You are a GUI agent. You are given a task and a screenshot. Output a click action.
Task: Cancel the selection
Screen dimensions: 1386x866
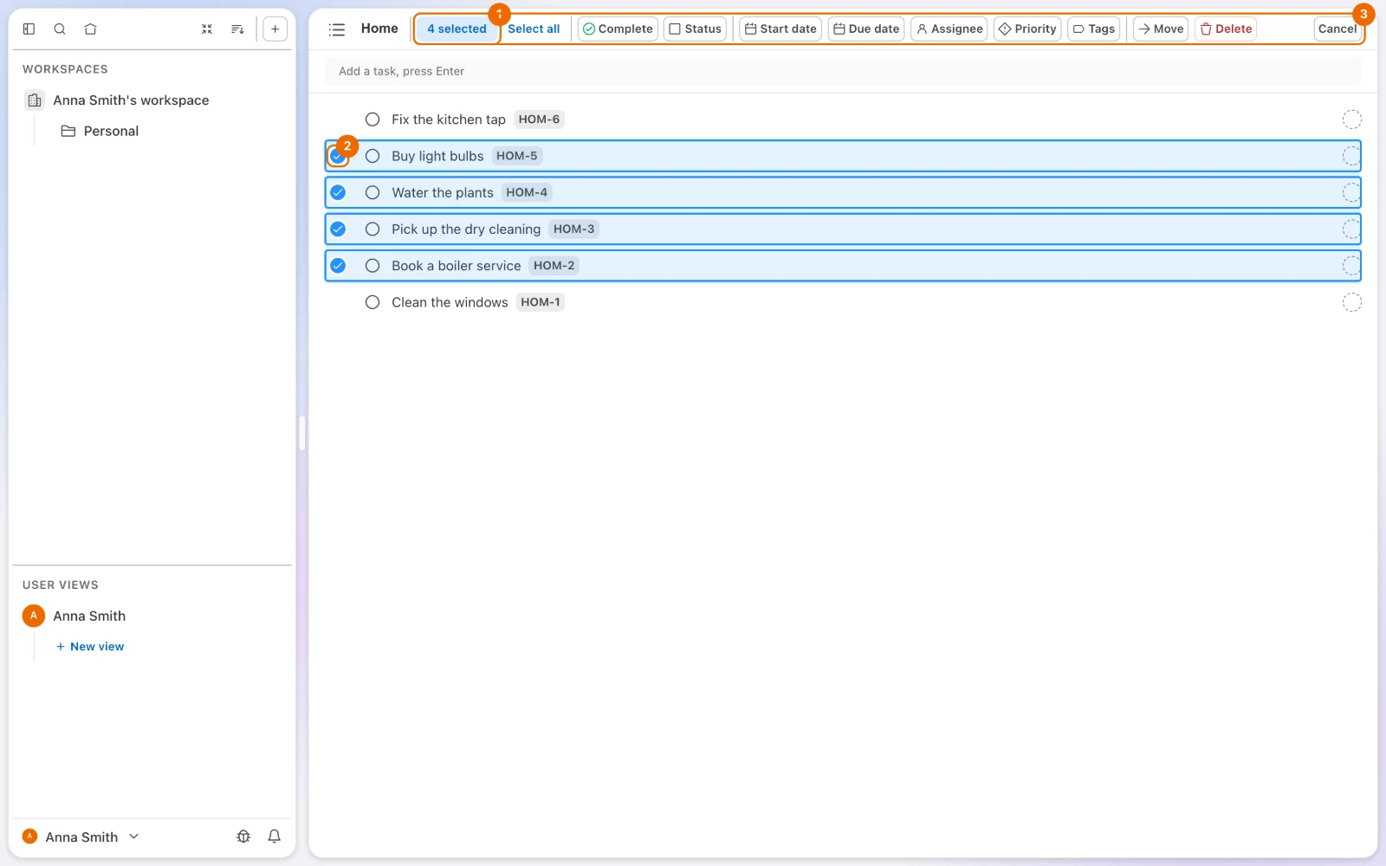[x=1337, y=29]
